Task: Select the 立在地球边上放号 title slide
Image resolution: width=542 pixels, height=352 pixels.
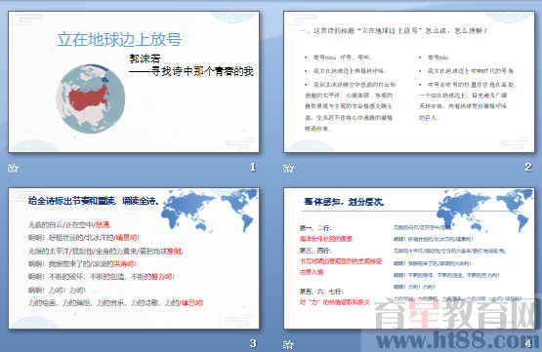Action: click(134, 82)
